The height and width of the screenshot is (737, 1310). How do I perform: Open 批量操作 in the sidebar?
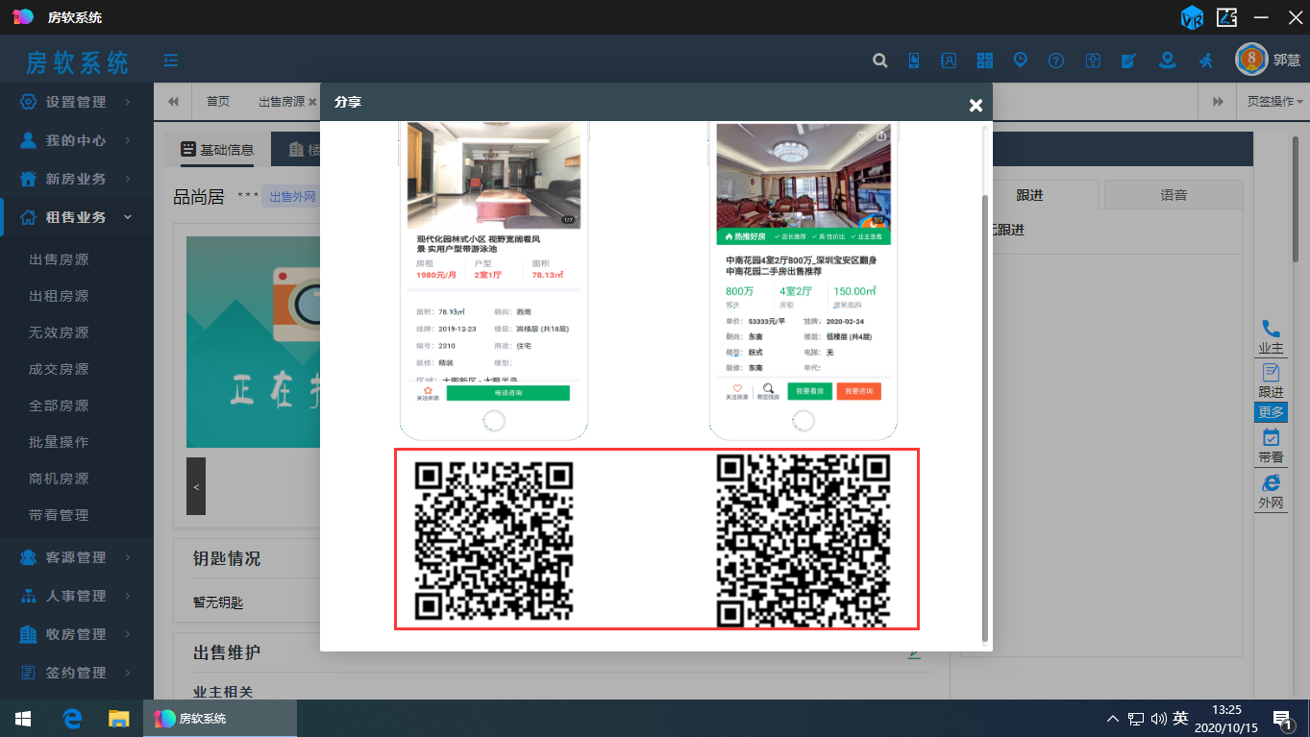59,442
